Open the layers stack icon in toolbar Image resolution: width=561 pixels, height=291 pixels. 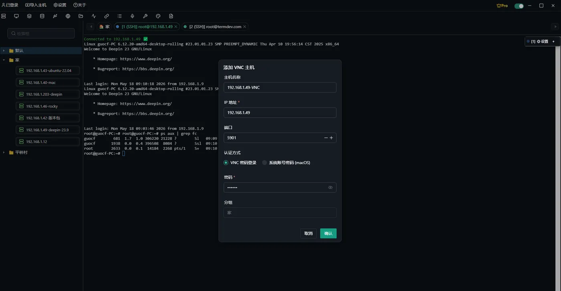point(29,16)
